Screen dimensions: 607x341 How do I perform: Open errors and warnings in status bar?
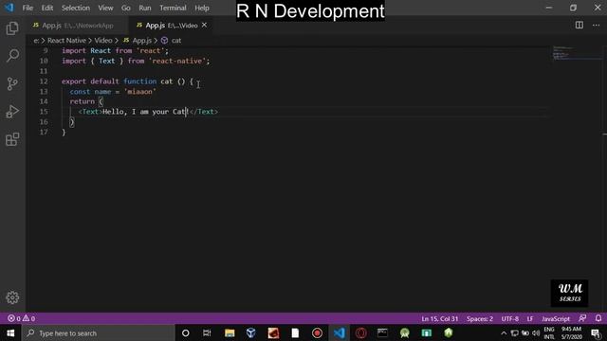[x=22, y=318]
